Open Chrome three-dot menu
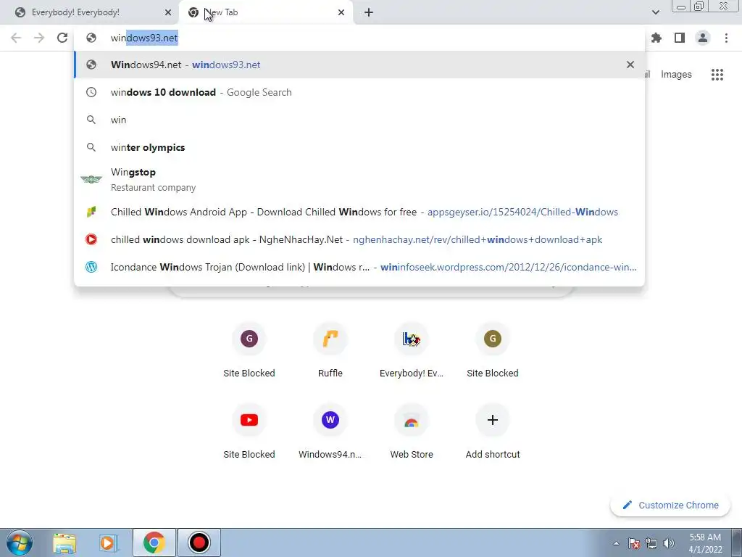Viewport: 742px width, 557px height. [726, 38]
